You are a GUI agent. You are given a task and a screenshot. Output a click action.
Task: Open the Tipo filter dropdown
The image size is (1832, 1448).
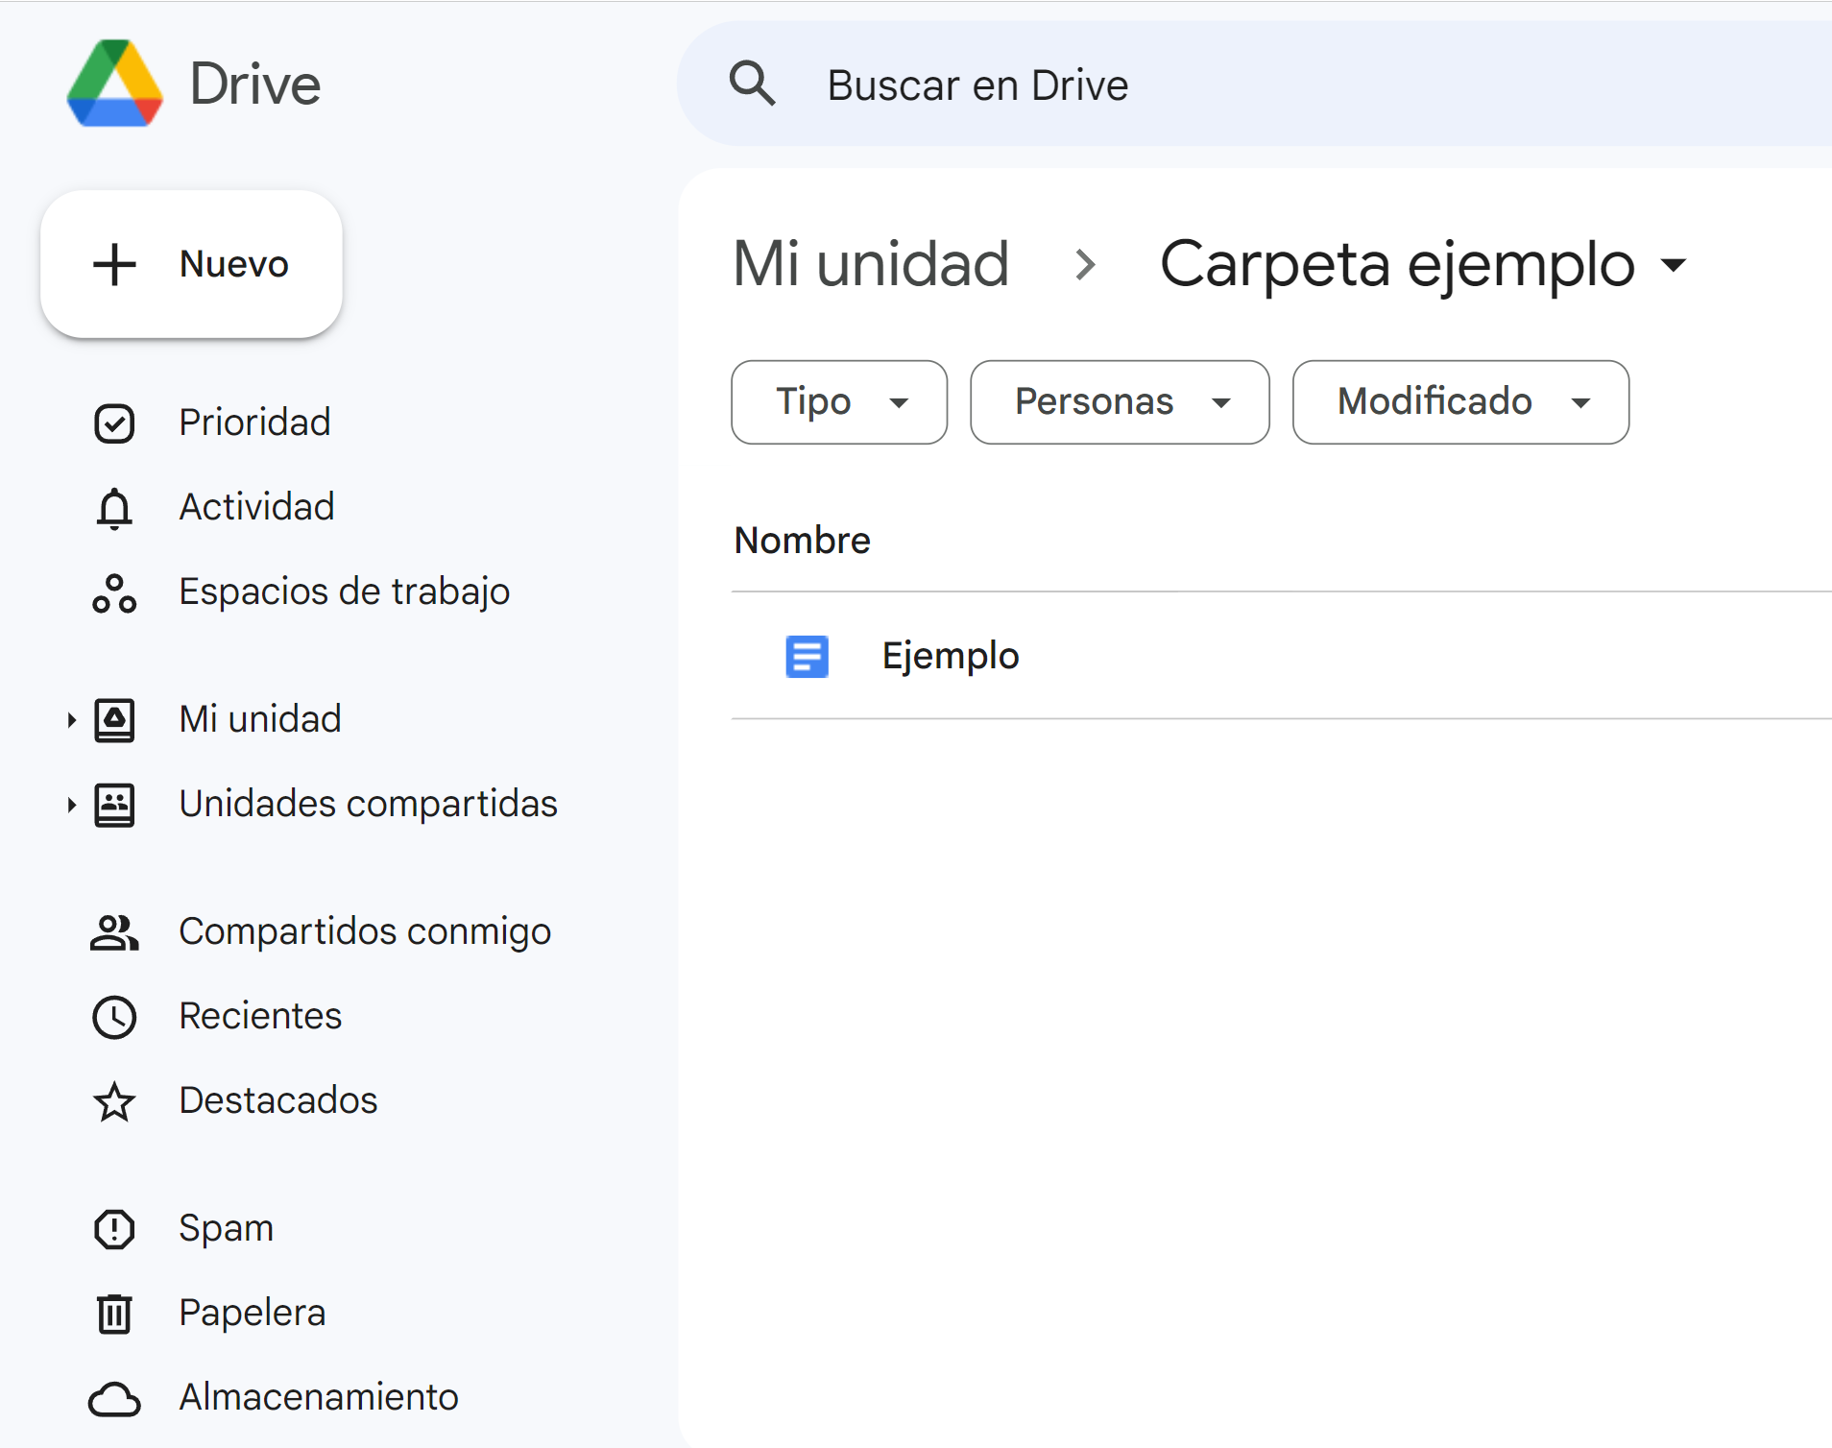pyautogui.click(x=838, y=402)
